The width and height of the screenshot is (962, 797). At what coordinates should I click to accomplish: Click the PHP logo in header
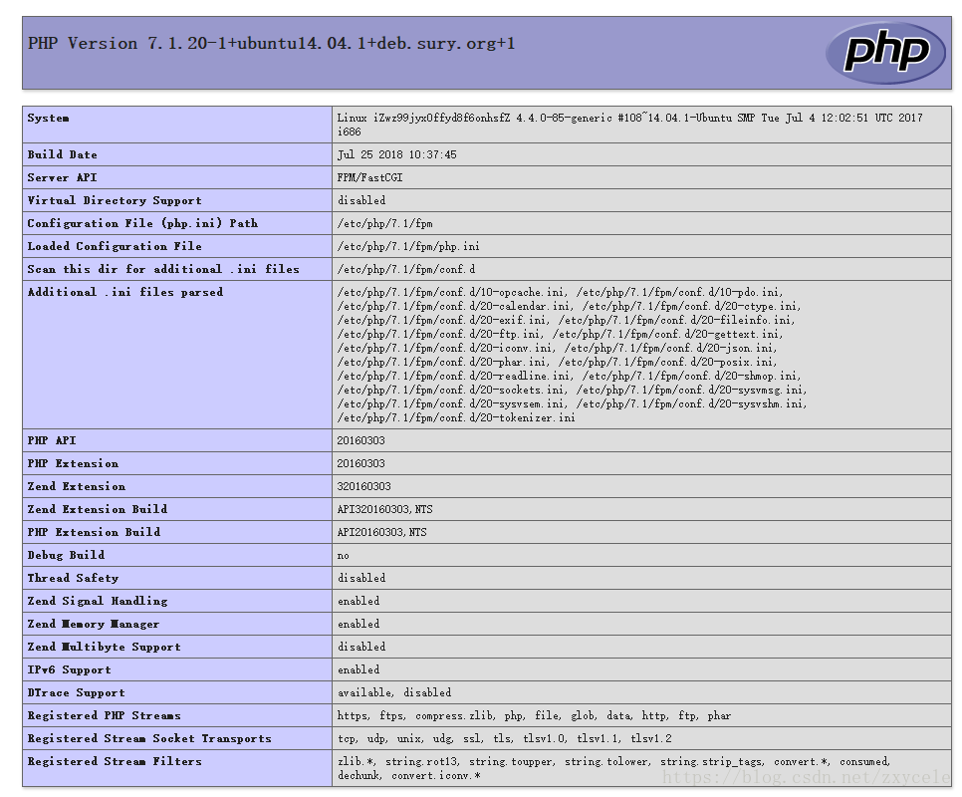point(886,53)
